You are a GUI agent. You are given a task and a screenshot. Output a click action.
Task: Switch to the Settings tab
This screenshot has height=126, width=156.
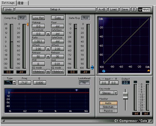8,3
